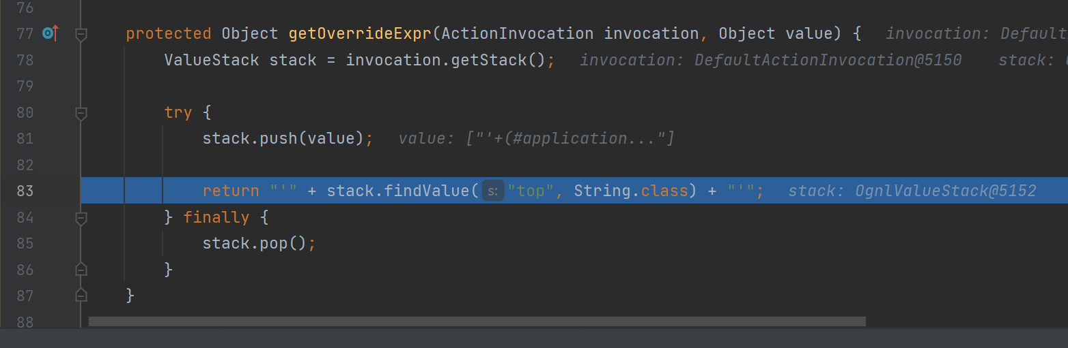Toggle a breakpoint at line number 85
This screenshot has width=1068, height=348.
point(25,243)
